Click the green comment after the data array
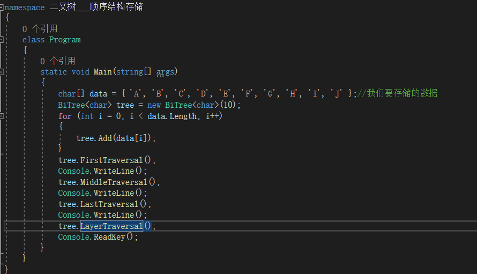477x274 pixels. click(x=397, y=93)
